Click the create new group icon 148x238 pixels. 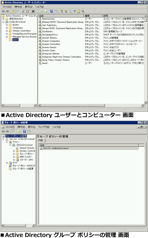[x=66, y=11]
